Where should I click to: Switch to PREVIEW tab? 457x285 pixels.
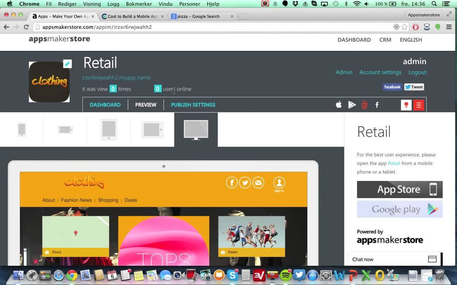(146, 104)
